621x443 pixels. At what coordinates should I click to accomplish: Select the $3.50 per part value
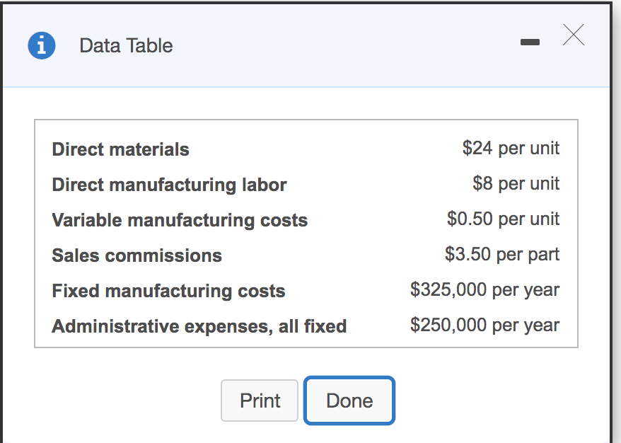click(502, 254)
